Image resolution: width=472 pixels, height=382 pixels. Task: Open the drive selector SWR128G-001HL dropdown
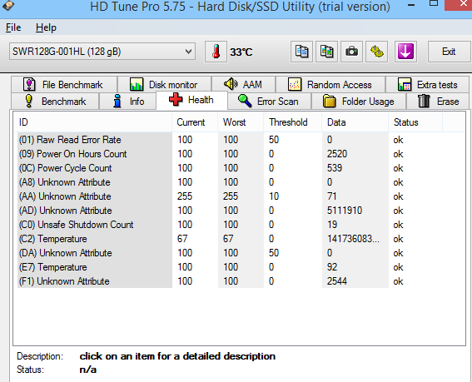coord(102,52)
